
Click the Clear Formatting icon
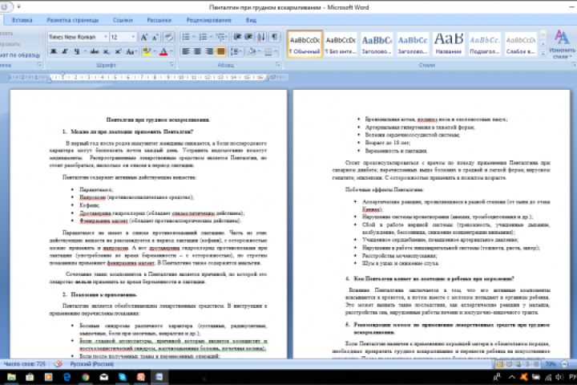point(168,37)
